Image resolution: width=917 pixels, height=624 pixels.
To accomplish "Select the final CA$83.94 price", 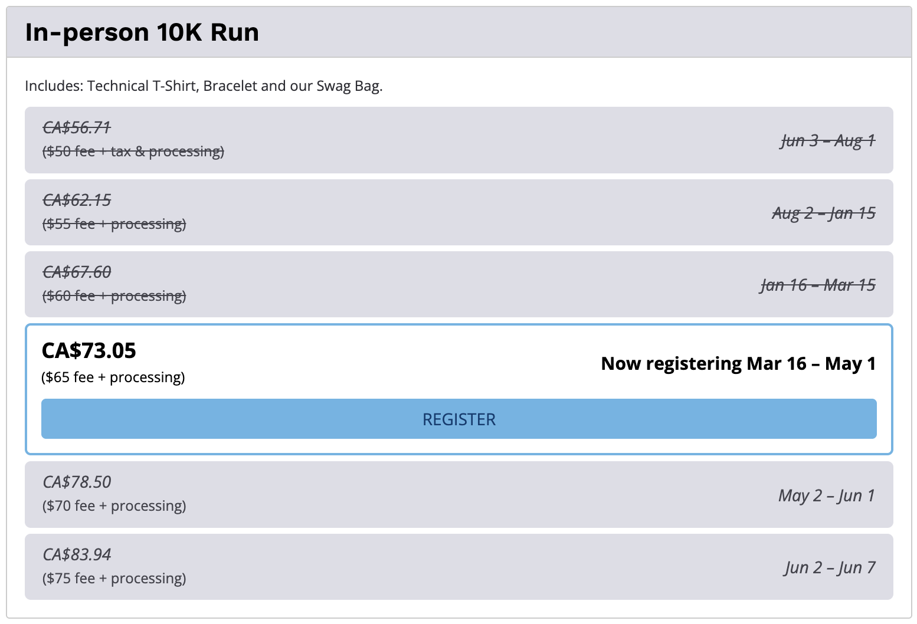I will 77,554.
